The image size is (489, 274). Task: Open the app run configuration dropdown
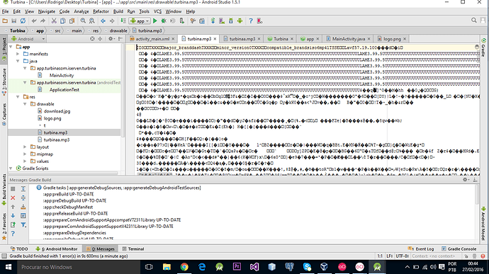click(140, 21)
